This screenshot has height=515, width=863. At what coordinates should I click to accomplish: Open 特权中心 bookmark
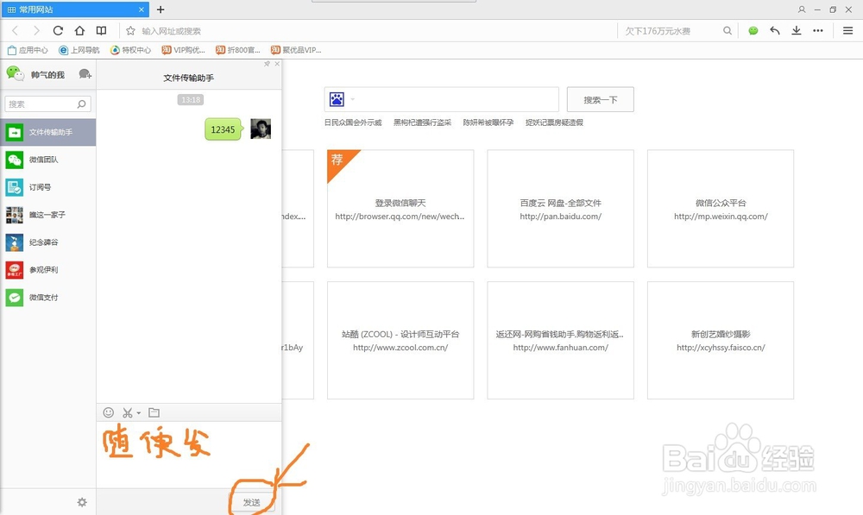(130, 50)
